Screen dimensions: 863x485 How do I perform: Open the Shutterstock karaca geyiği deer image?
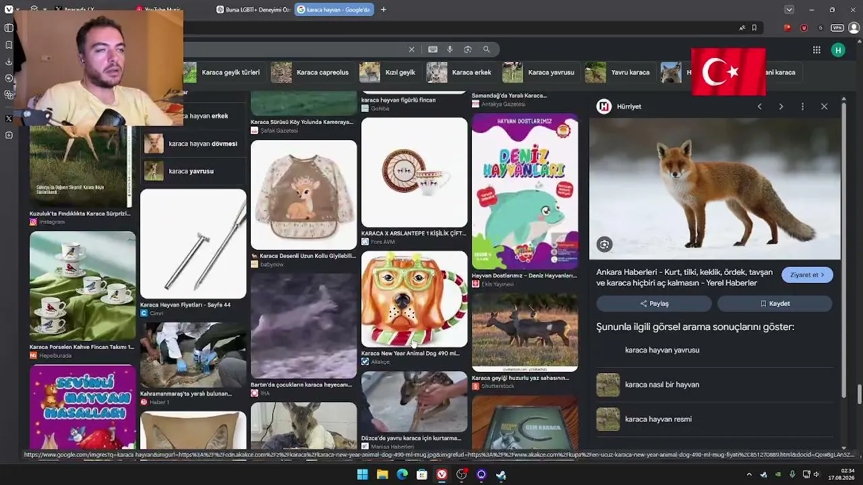click(x=525, y=332)
